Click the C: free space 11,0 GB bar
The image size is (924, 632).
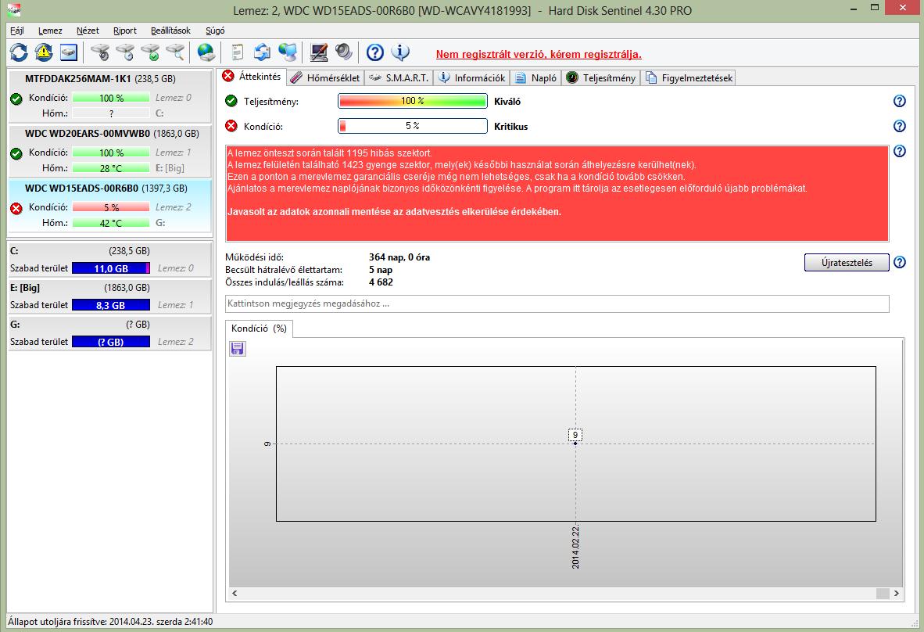click(x=111, y=268)
